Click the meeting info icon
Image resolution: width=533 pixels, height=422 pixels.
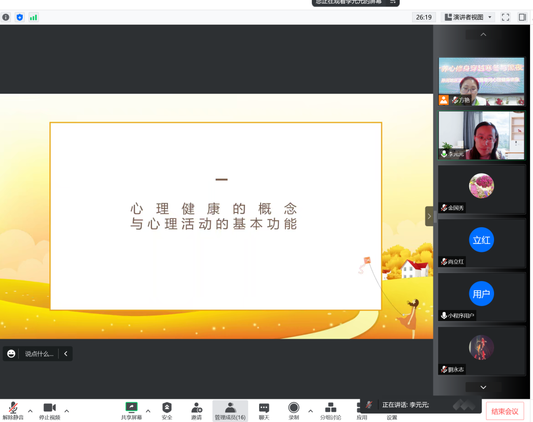[x=5, y=17]
